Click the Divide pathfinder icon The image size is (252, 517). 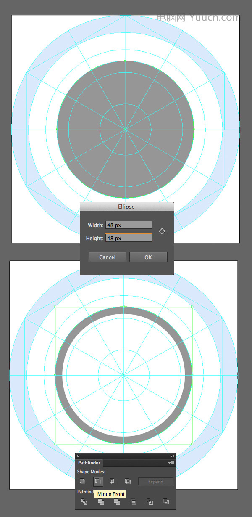84,501
